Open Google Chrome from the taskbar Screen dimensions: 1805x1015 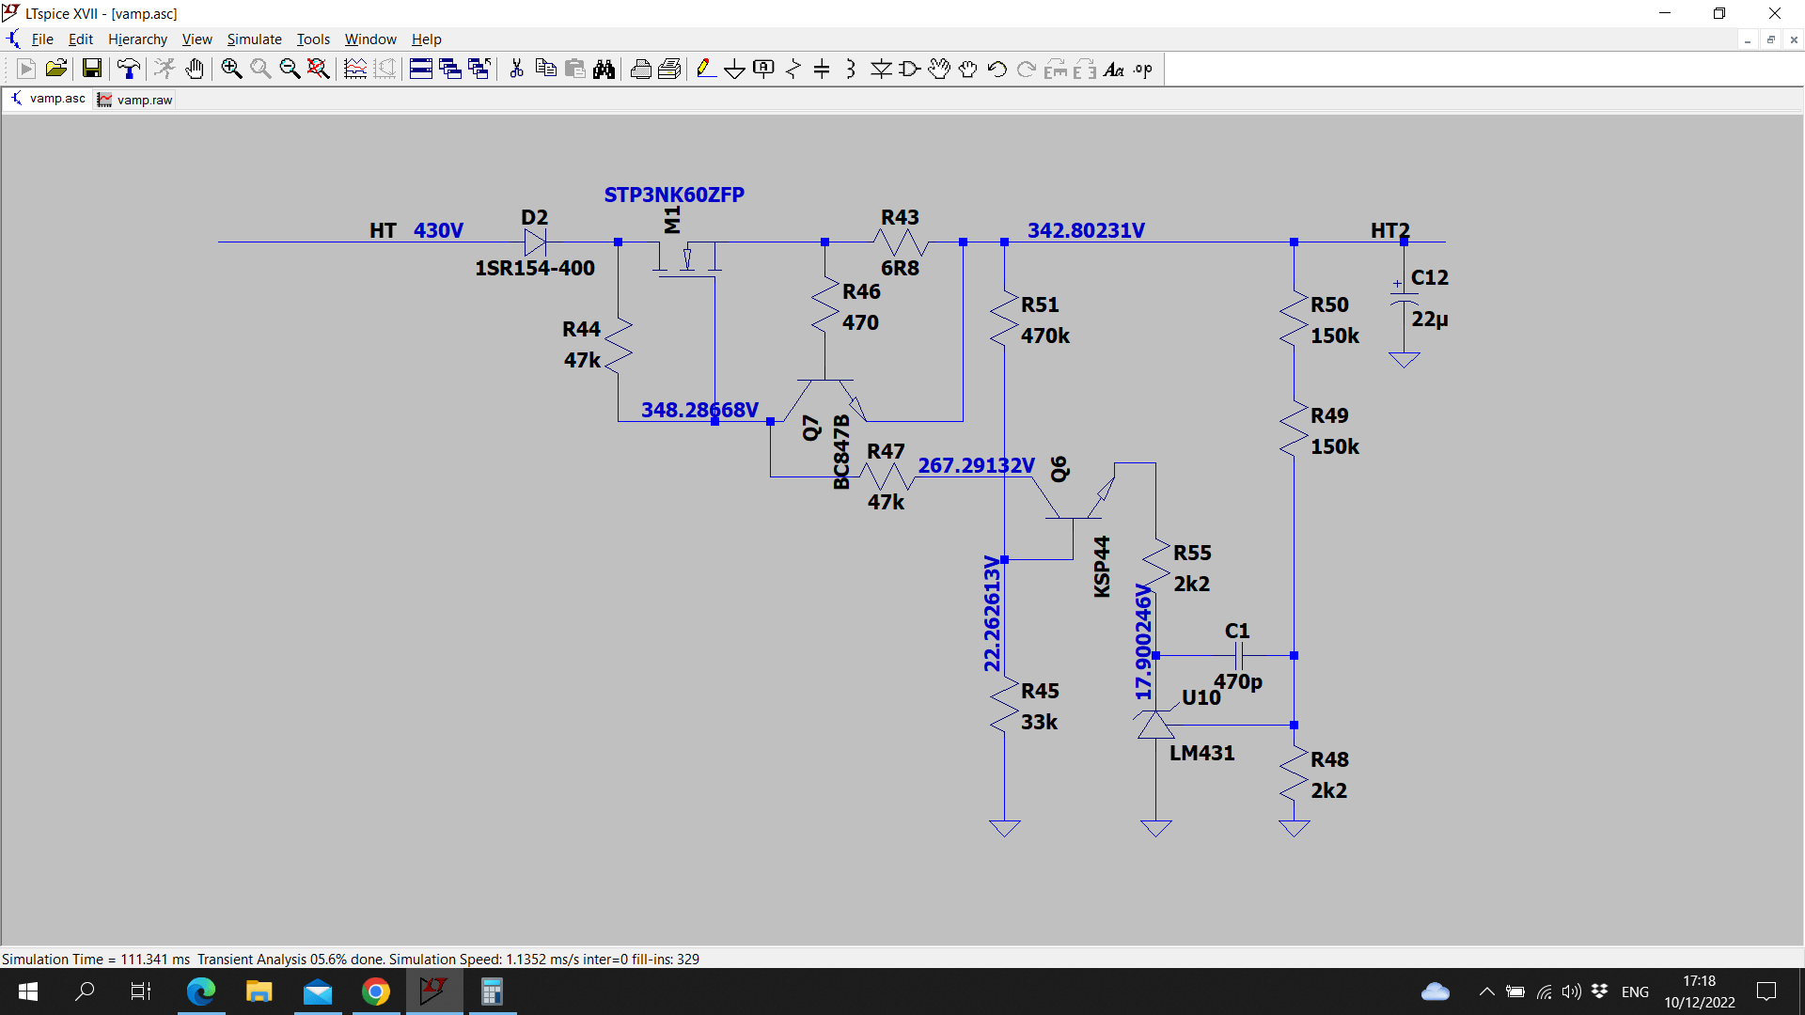[x=376, y=992]
